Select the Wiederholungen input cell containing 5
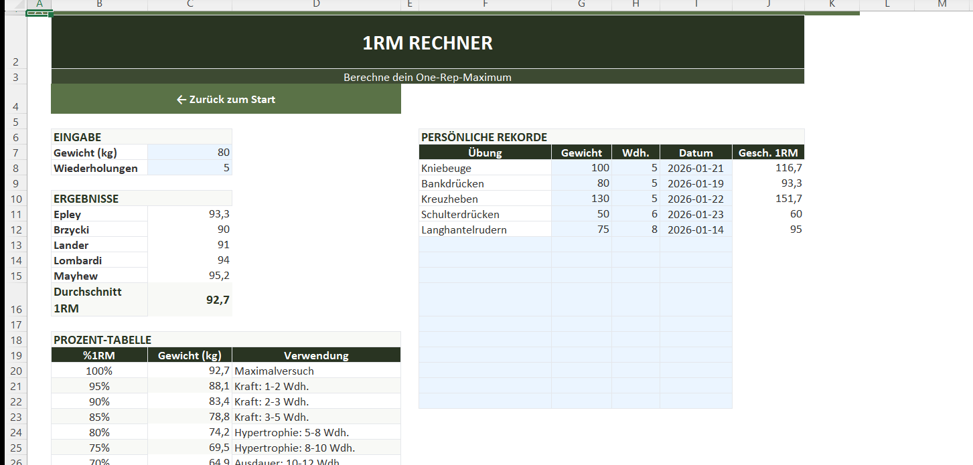This screenshot has width=973, height=465. 190,168
